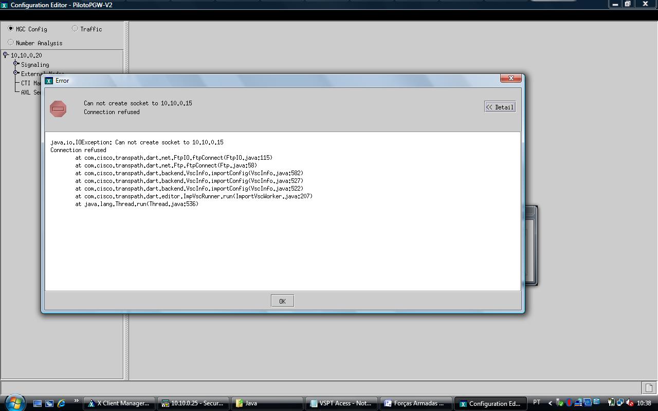This screenshot has height=411, width=658.
Task: Click the CTI tree item
Action: 31,83
